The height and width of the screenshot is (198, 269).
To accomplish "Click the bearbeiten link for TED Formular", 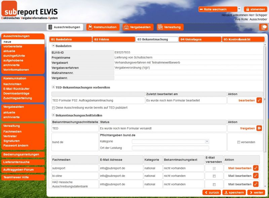I will [x=246, y=100].
